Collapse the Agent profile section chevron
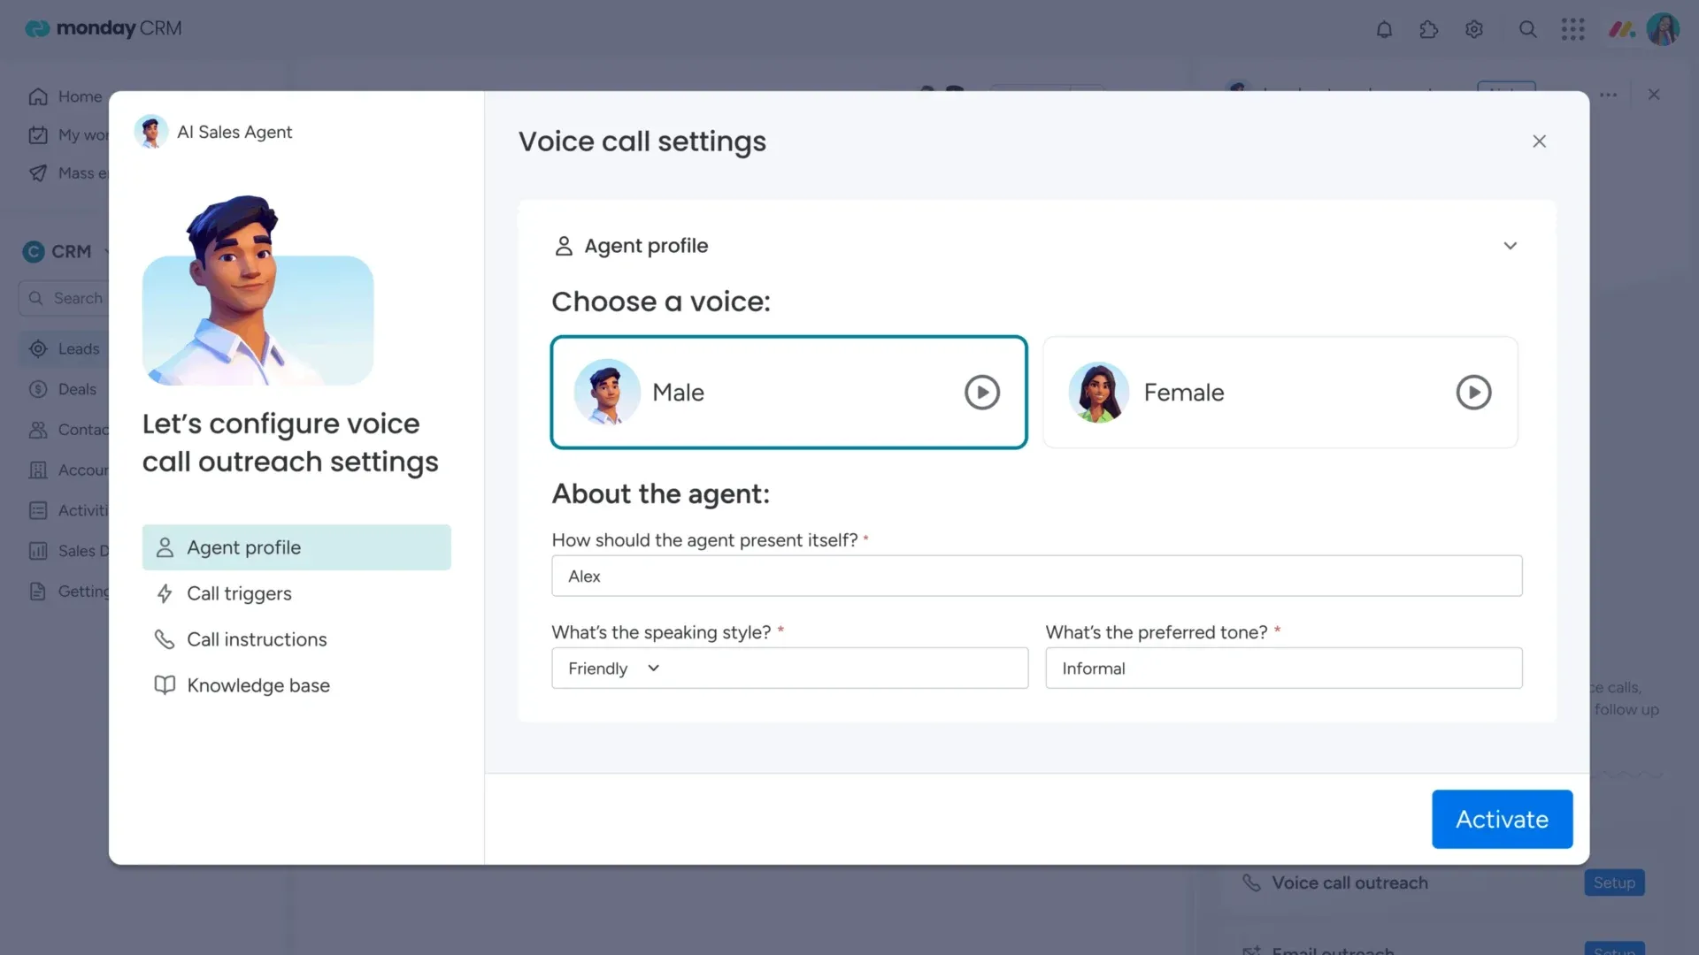 pyautogui.click(x=1510, y=246)
